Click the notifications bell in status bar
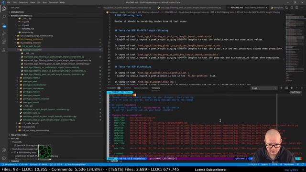 [x=303, y=164]
